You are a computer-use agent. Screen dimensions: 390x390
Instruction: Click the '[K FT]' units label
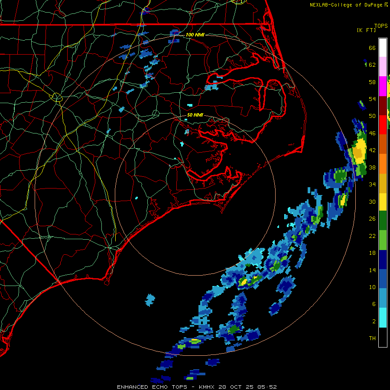(366, 30)
